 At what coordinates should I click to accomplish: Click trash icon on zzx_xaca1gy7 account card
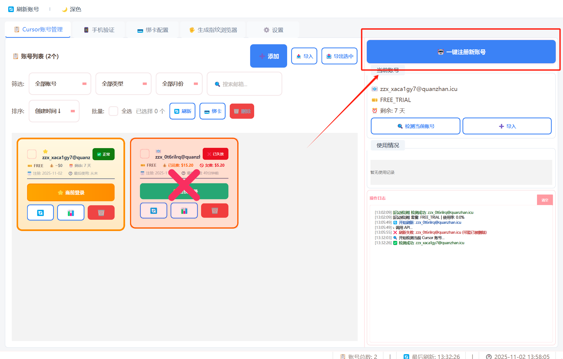coord(101,213)
